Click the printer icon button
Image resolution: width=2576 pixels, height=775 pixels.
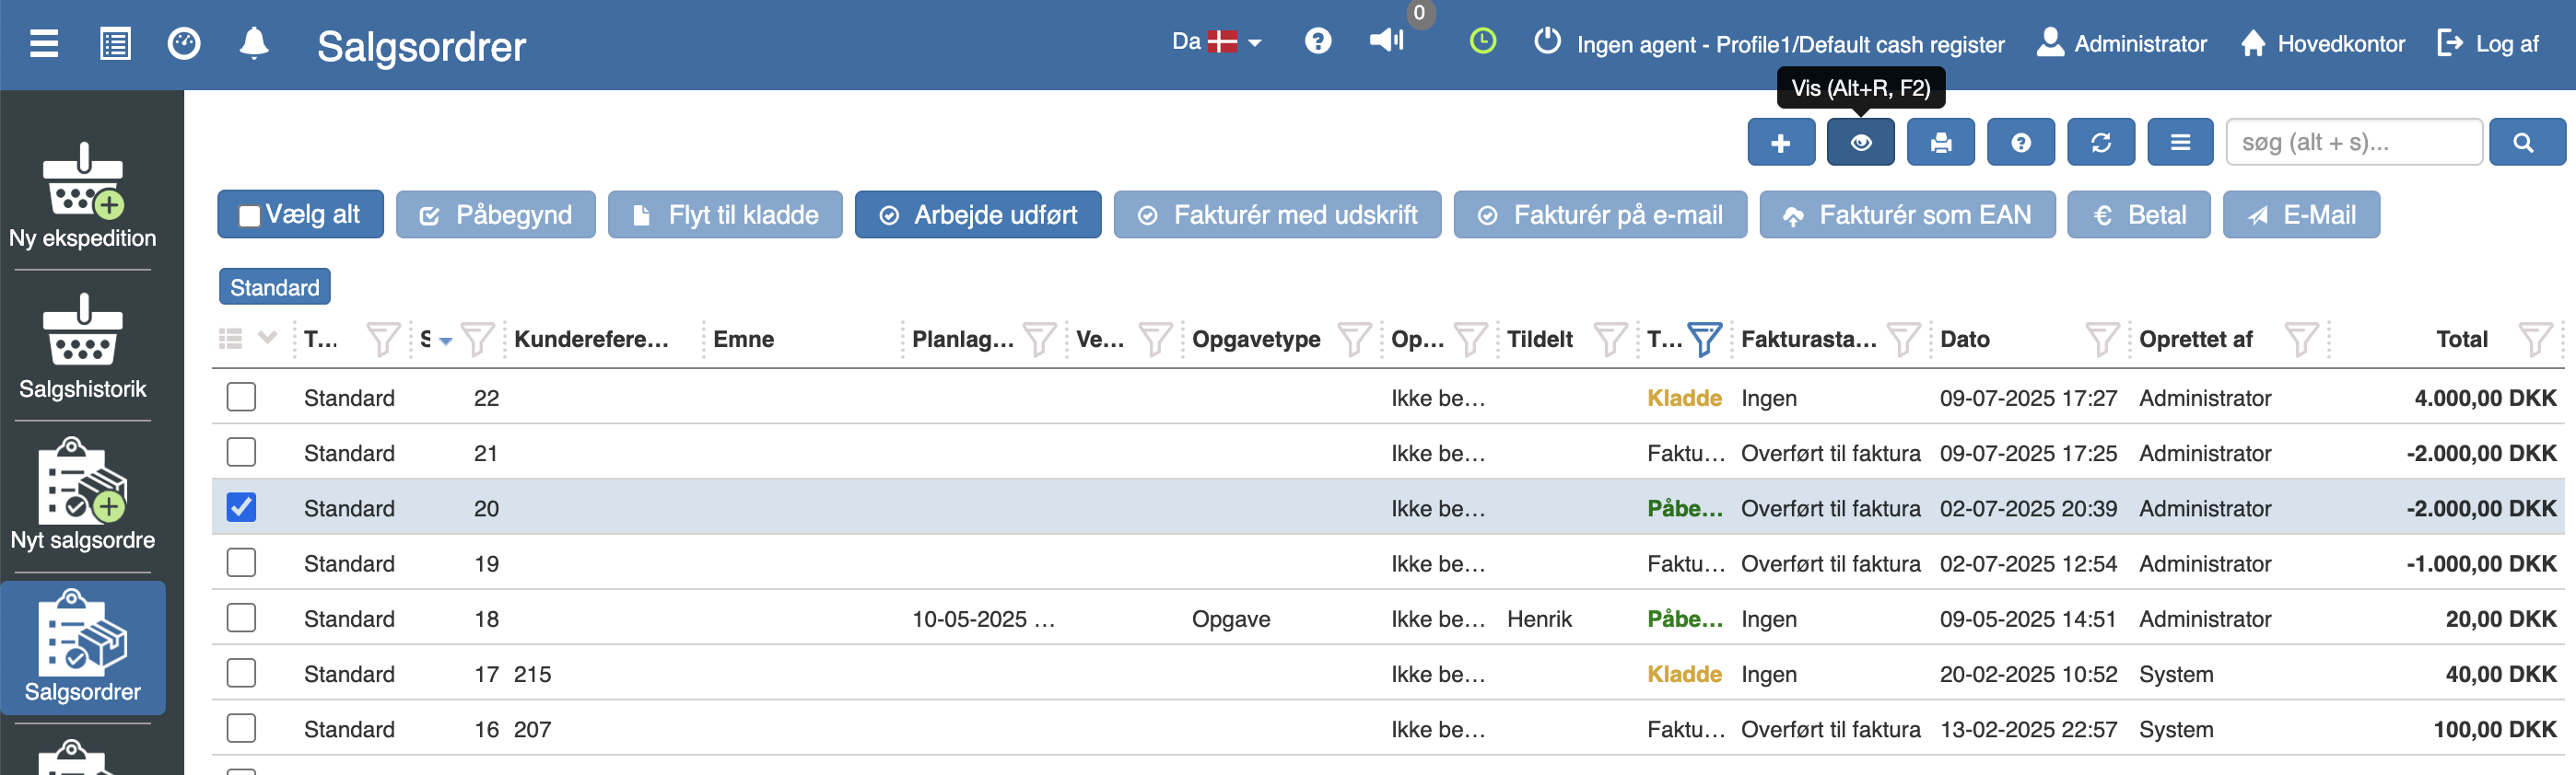pyautogui.click(x=1940, y=143)
